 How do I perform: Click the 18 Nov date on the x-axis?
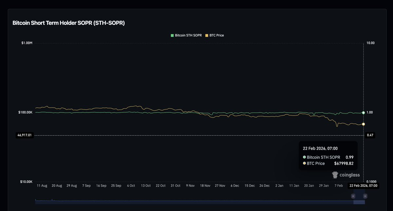205,186
